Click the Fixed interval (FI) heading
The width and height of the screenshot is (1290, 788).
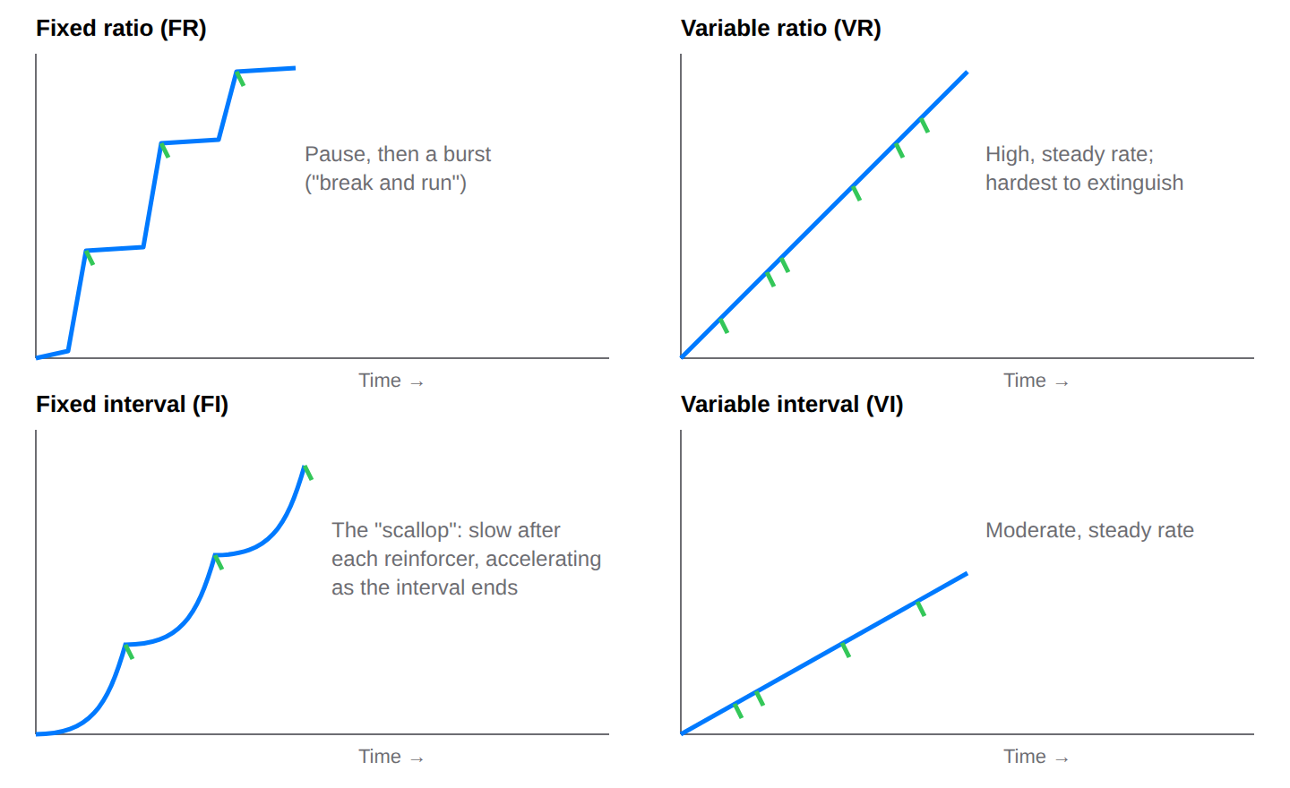click(132, 405)
